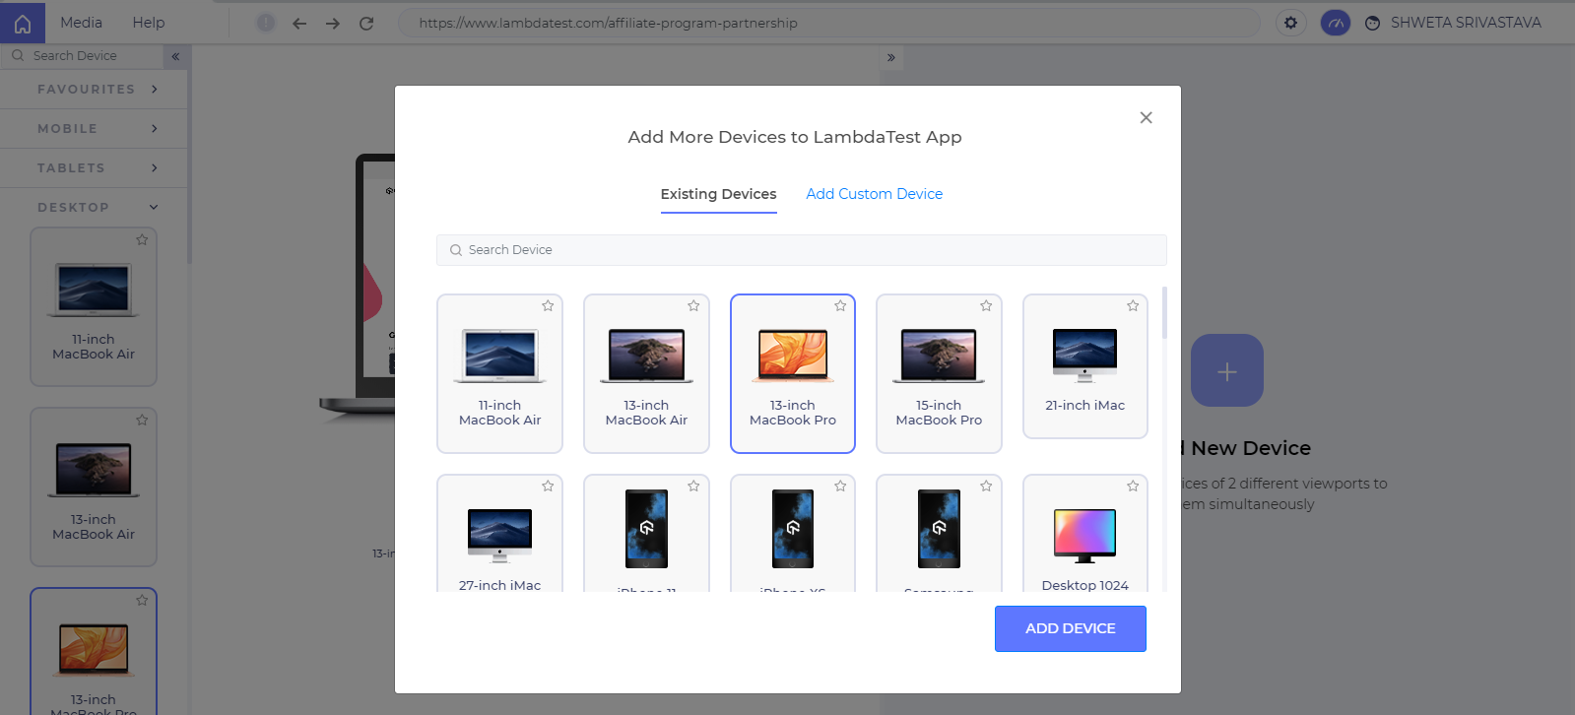1575x715 pixels.
Task: Favourite the sidebar 13-inch MacBook Pro
Action: point(142,600)
